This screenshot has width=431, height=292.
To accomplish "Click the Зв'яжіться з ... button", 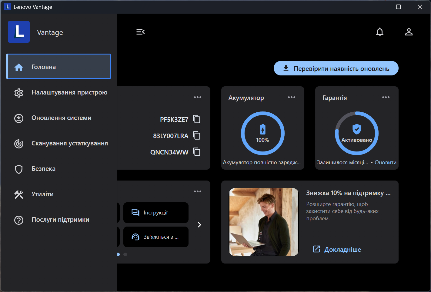I will point(156,237).
